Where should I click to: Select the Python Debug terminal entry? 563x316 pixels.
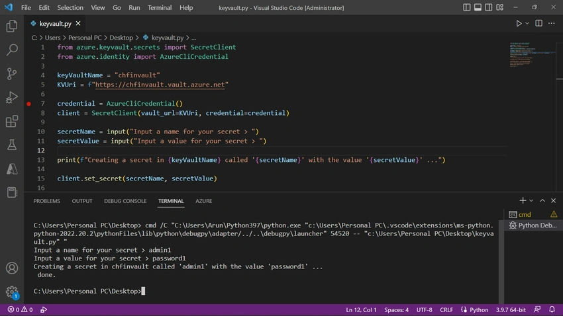point(533,225)
